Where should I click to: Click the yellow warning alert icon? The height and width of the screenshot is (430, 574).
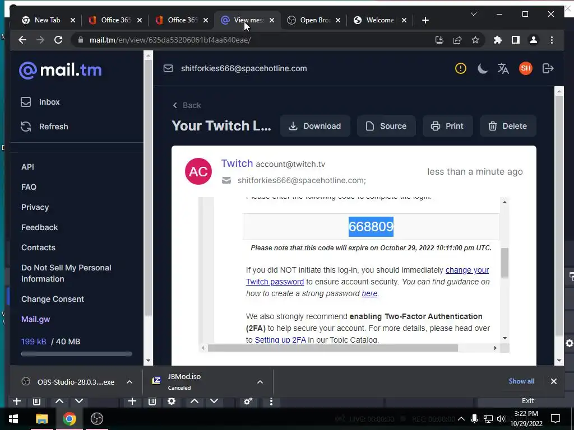(461, 68)
